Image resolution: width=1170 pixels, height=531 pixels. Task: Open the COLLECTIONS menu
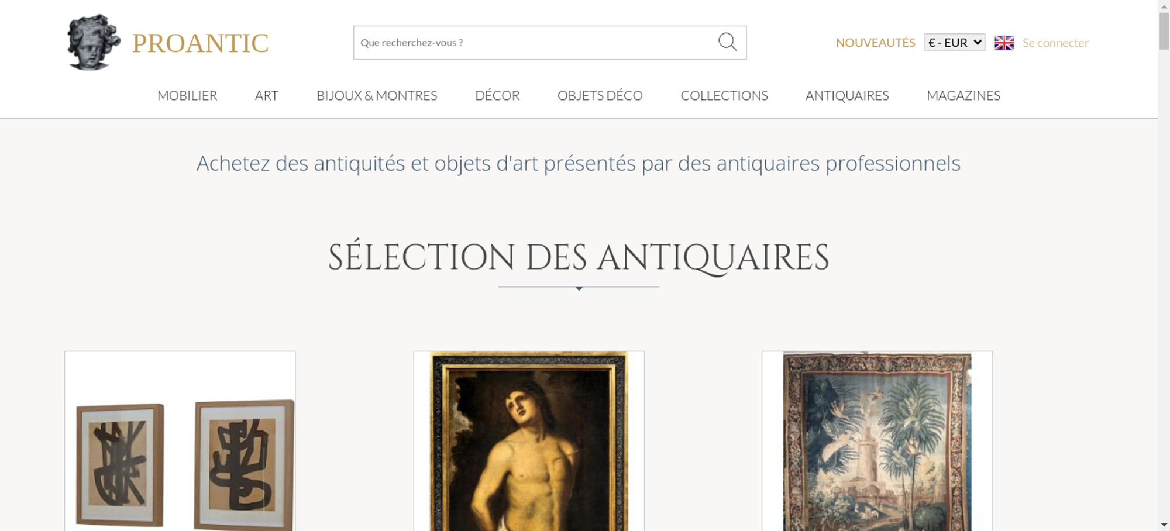(x=724, y=95)
